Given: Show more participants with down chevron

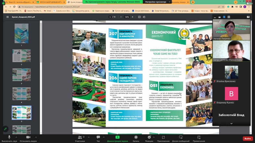Looking at the screenshot, I should 231,124.
